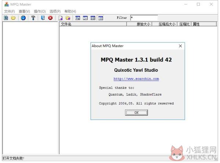The image size is (220, 163).
Task: Click the MPQ Master title bar icon
Action: point(7,4)
